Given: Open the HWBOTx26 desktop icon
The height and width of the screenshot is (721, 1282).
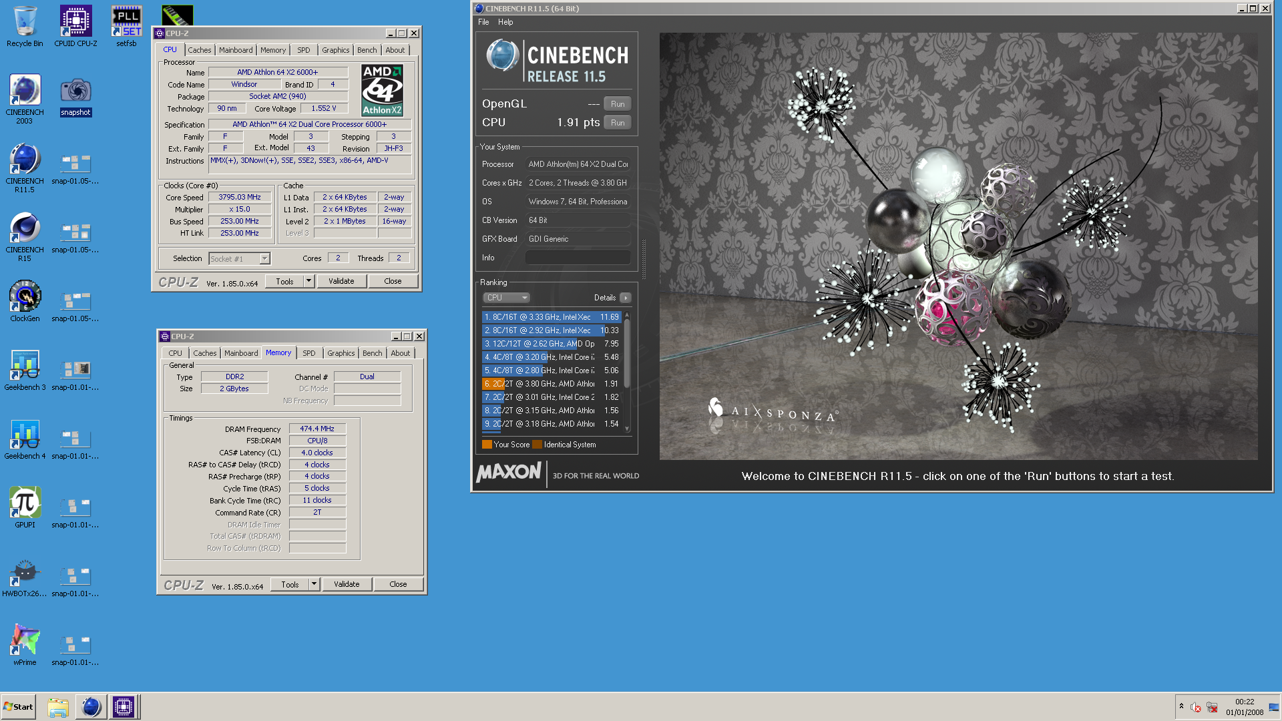Looking at the screenshot, I should 25,576.
